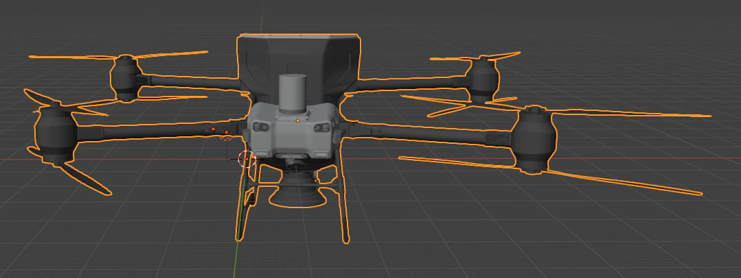Image resolution: width=741 pixels, height=278 pixels.
Task: Select the front-right motor pod
Action: pos(534,140)
